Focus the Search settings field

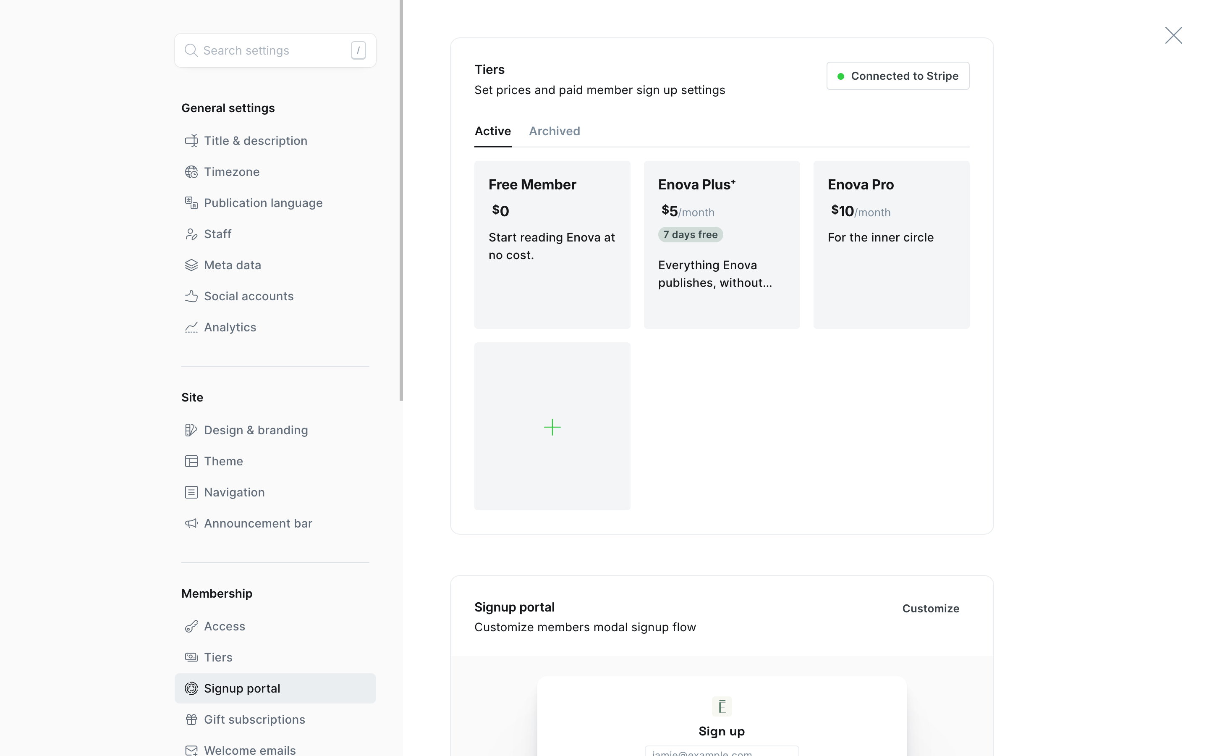tap(275, 50)
